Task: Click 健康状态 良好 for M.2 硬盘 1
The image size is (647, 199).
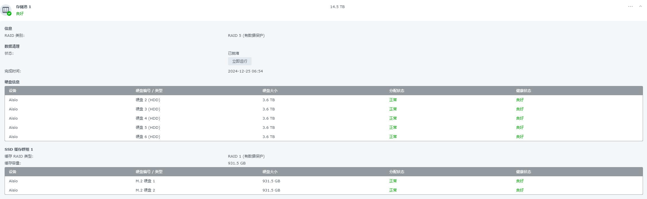Action: pyautogui.click(x=520, y=181)
